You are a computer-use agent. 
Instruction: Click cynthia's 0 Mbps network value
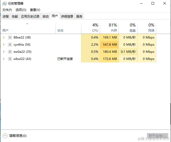click(x=148, y=45)
